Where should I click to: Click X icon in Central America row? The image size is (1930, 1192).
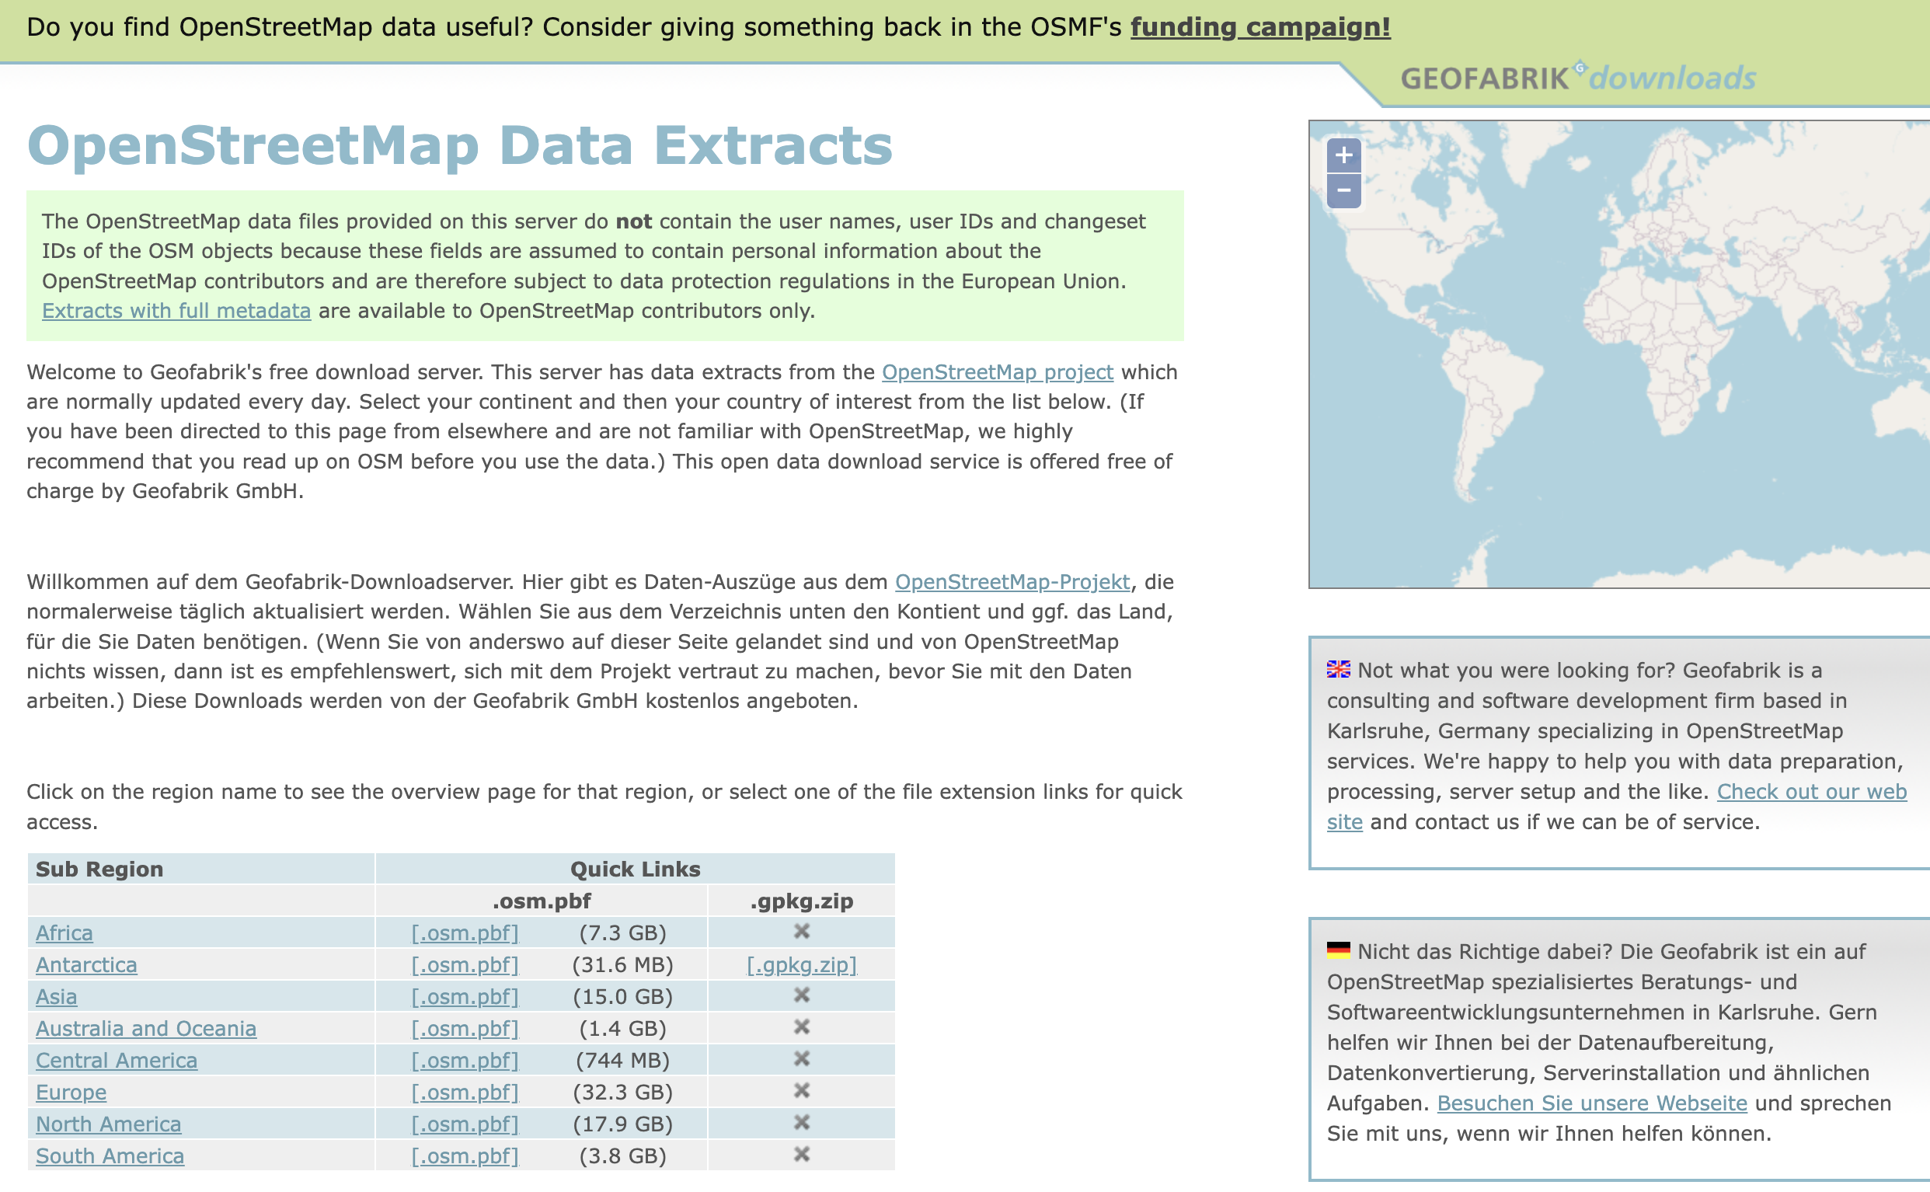click(802, 1059)
